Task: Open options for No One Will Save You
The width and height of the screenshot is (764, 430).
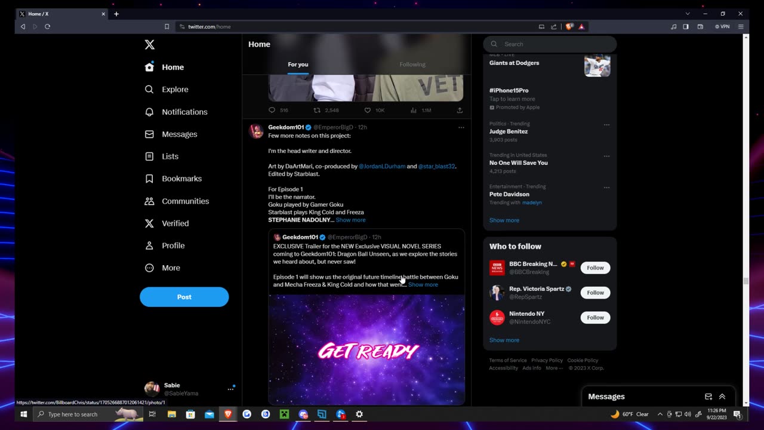Action: [606, 156]
